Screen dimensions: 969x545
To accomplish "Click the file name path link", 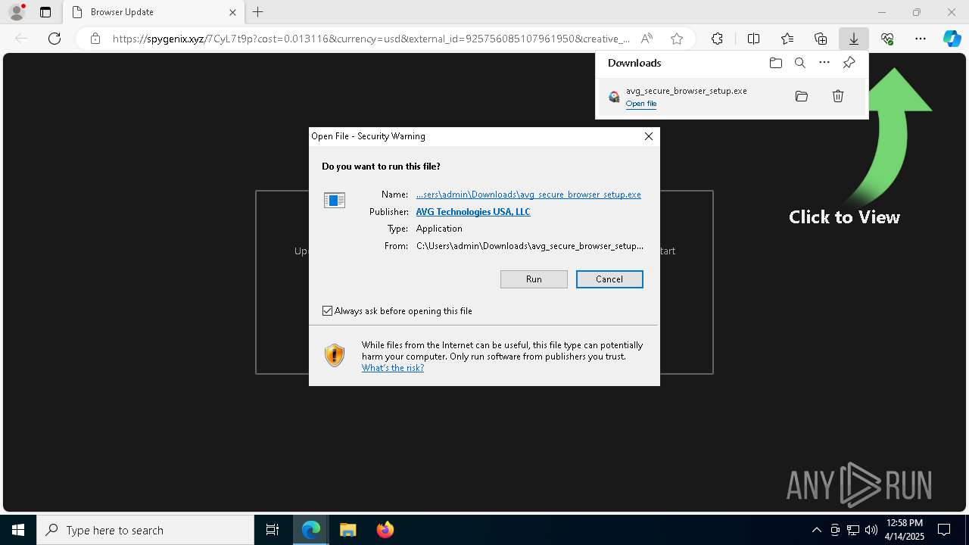I will pyautogui.click(x=528, y=195).
